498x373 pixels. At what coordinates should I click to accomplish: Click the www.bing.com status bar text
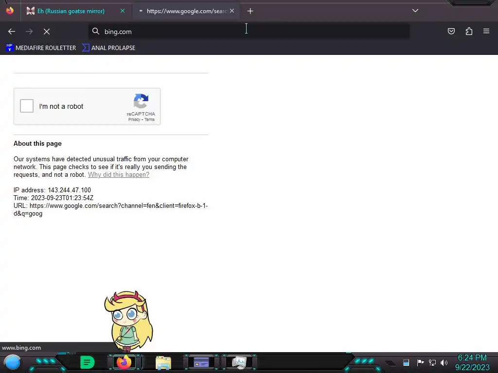(21, 348)
